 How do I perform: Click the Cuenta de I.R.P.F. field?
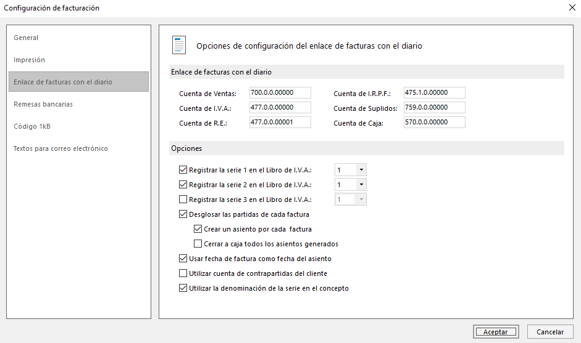pyautogui.click(x=434, y=93)
